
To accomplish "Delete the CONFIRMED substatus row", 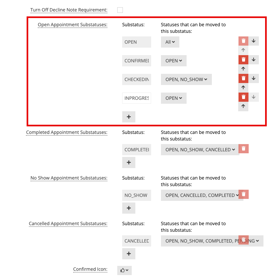I will 243,60.
